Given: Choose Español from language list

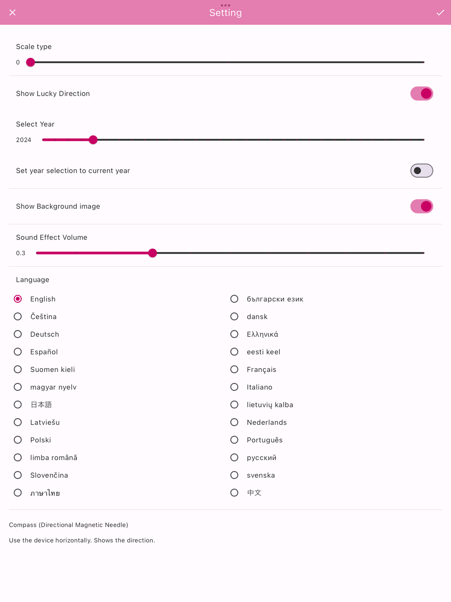Looking at the screenshot, I should (18, 352).
